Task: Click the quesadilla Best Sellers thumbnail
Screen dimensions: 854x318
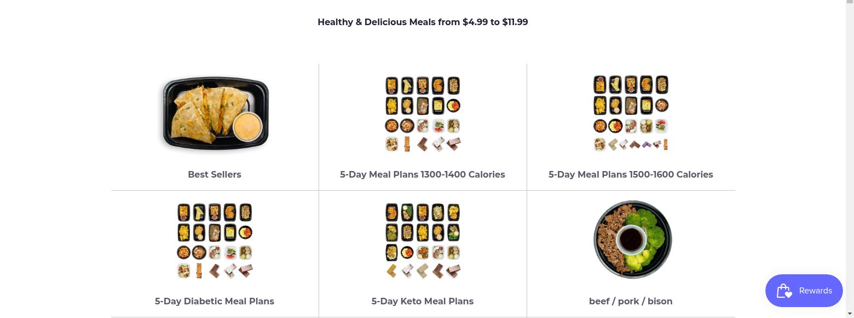Action: pyautogui.click(x=214, y=113)
